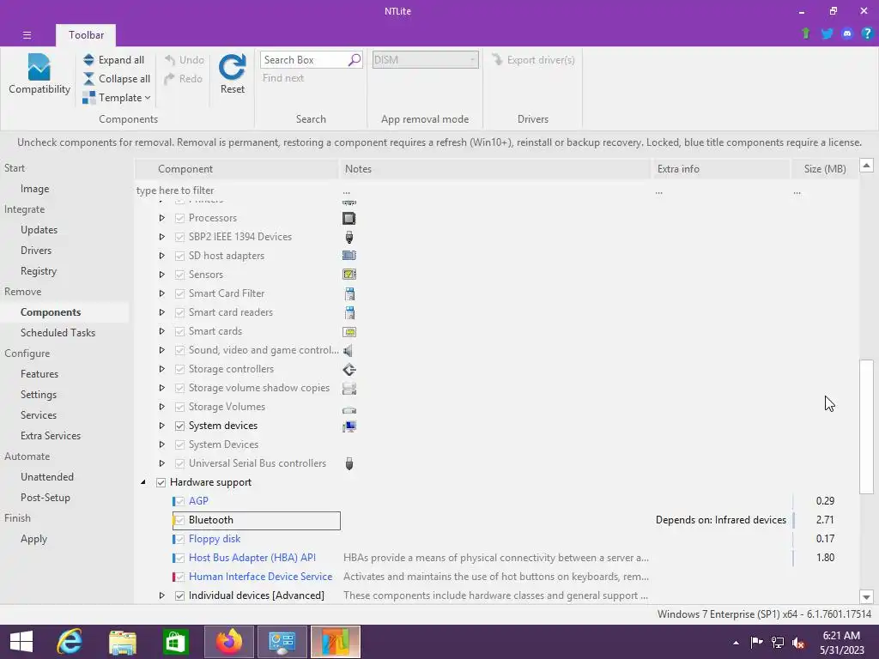
Task: Click the Notes column header
Action: click(x=495, y=169)
